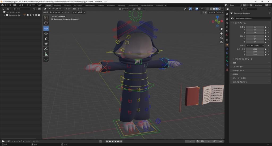Toggle X-ray display in viewport header
272x146 pixels.
pyautogui.click(x=208, y=9)
